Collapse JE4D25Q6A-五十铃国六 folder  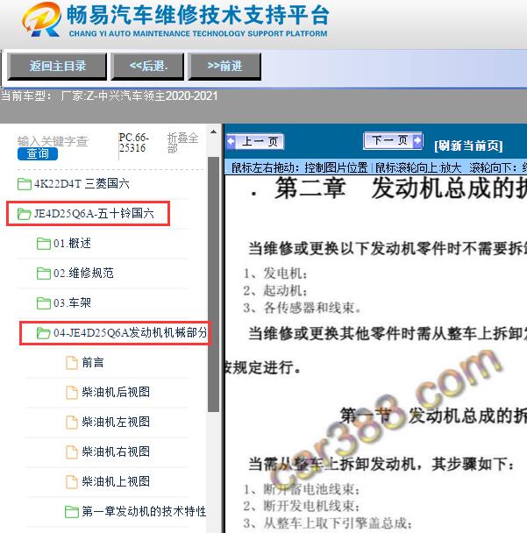click(x=94, y=214)
